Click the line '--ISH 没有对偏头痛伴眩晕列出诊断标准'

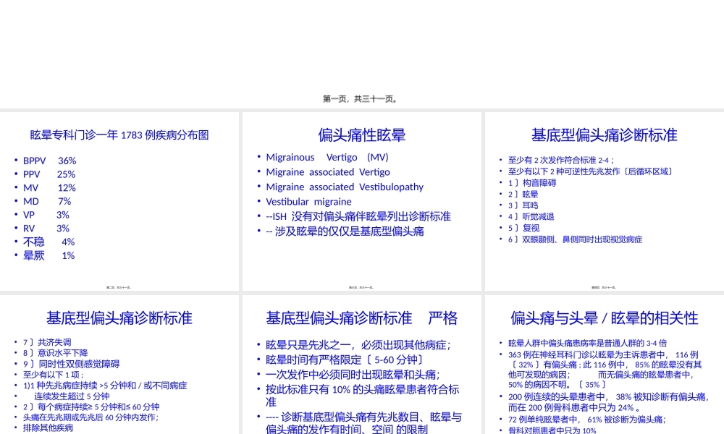click(358, 216)
